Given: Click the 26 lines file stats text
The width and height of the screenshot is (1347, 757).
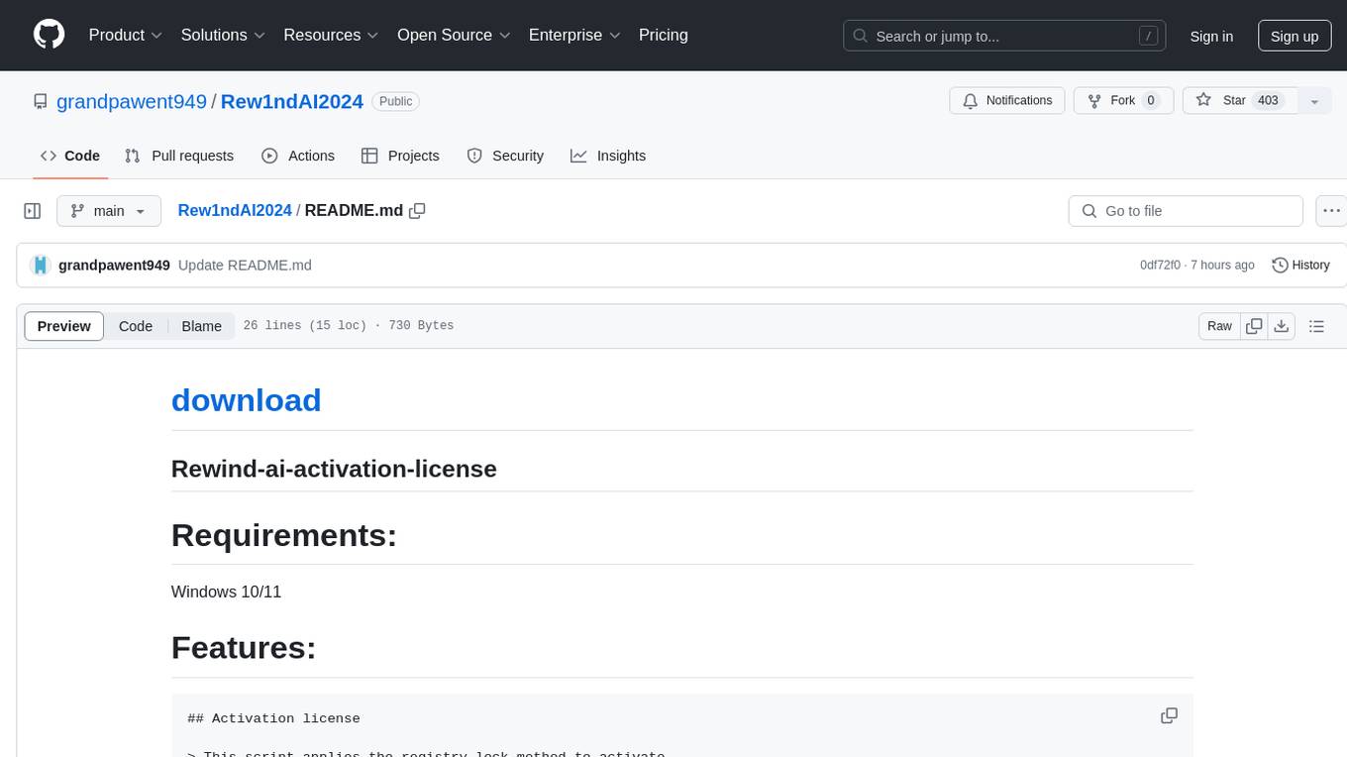Looking at the screenshot, I should point(349,326).
